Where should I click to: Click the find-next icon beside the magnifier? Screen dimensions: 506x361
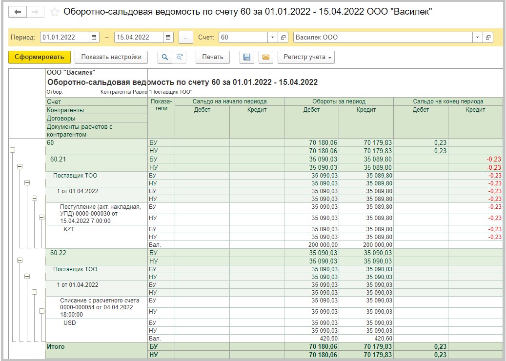tap(180, 57)
